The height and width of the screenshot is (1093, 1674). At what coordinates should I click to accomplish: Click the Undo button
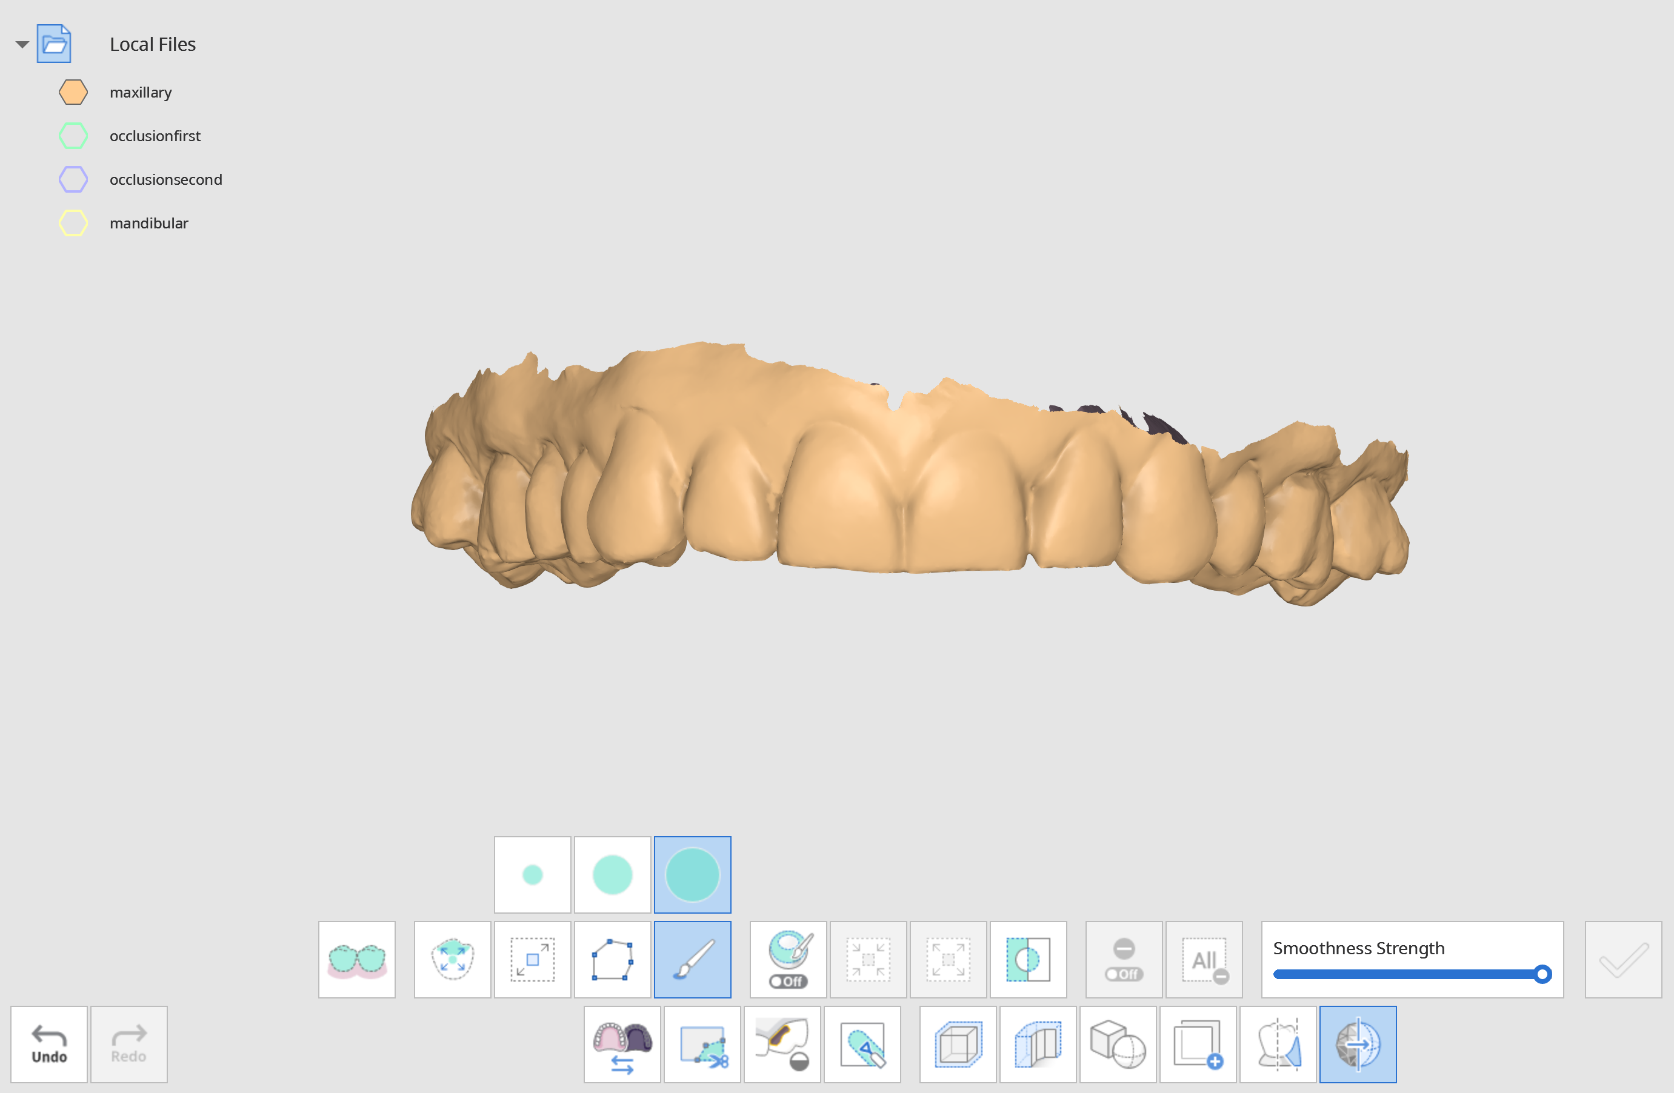click(49, 1045)
